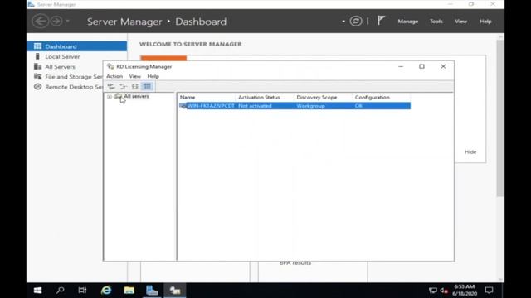
Task: Select the details view toolbar icon
Action: tap(147, 86)
